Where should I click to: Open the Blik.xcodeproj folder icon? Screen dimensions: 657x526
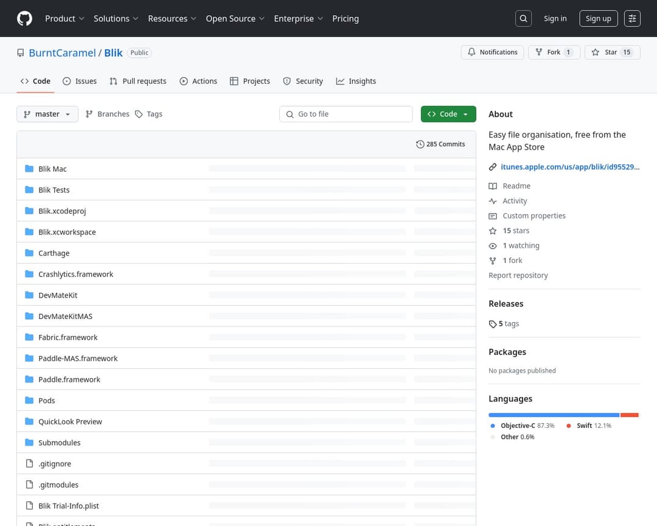[29, 211]
